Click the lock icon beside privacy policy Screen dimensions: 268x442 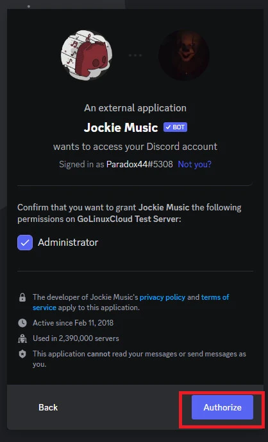[x=22, y=297]
